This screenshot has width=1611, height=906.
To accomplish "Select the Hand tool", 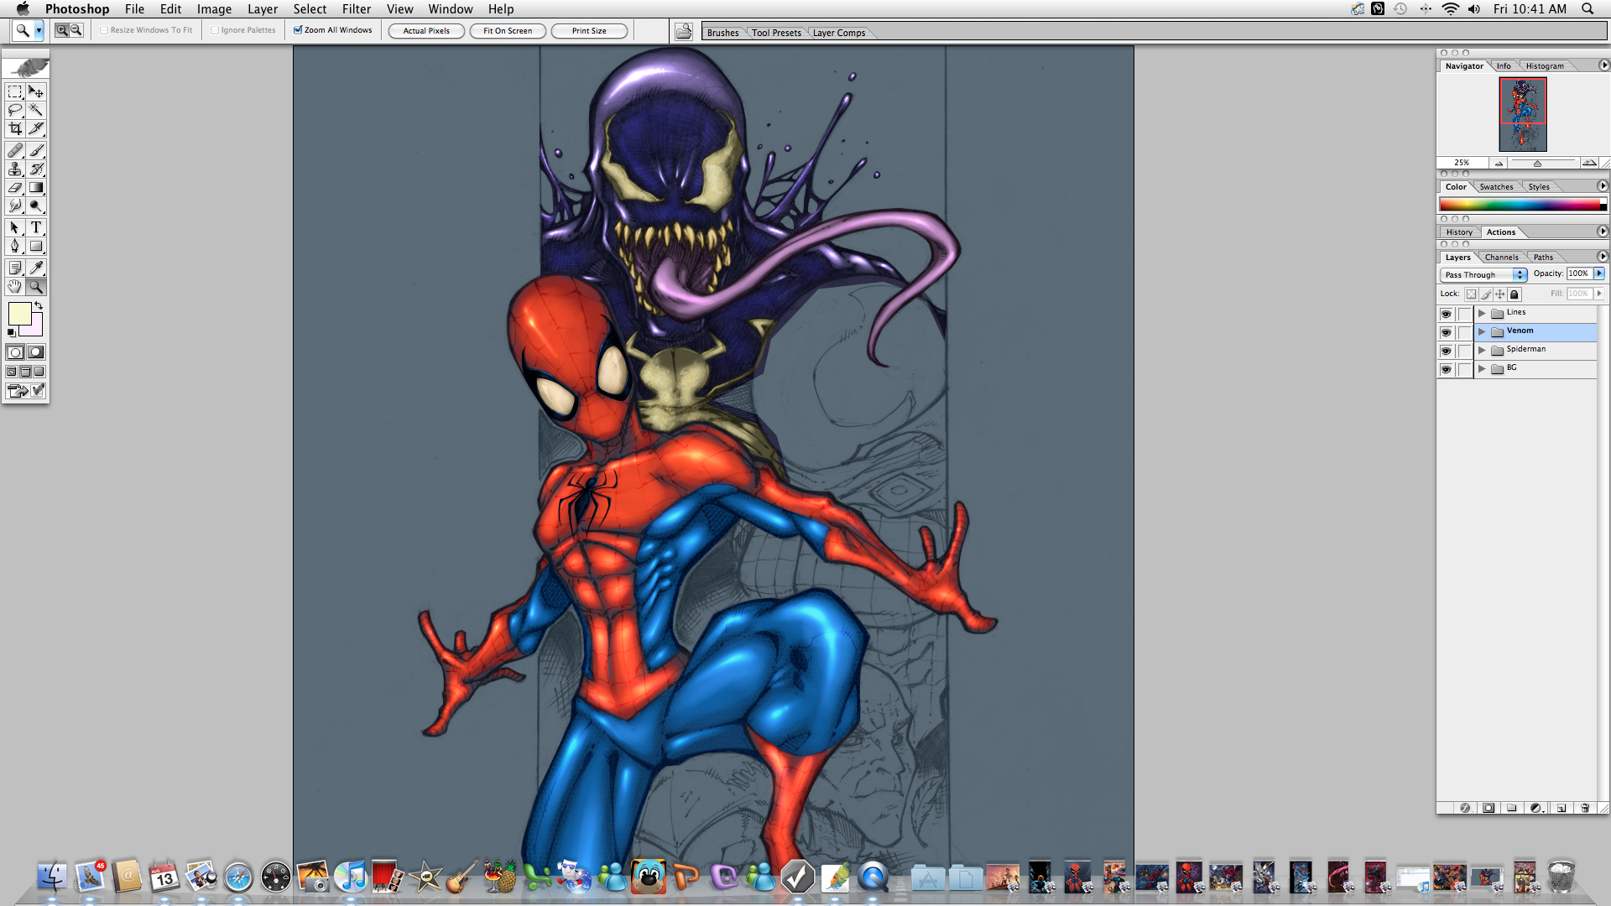I will pyautogui.click(x=15, y=286).
